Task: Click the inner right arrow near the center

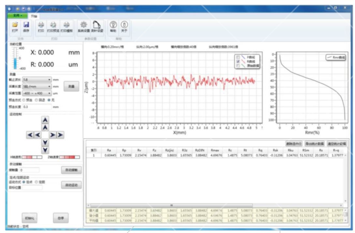Action: 52,135
